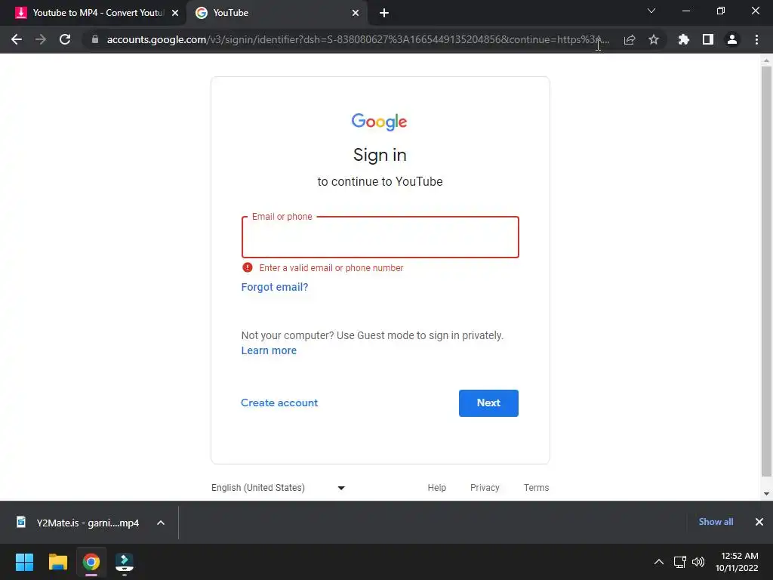Close the downloads bar

759,522
